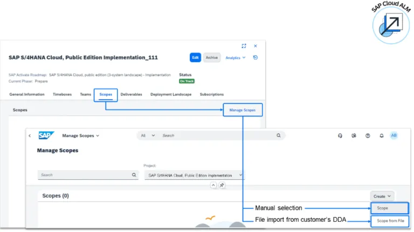Screen dimensions: 414x232
Task: Click the magnifier icon in shell search
Action: pyautogui.click(x=279, y=136)
